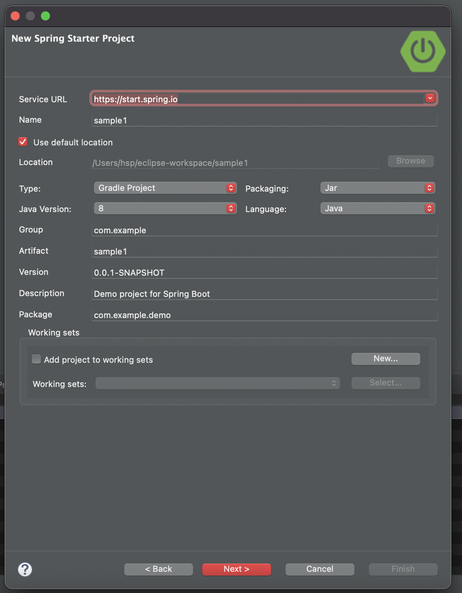Click the New Spring Starter Project title
Image resolution: width=462 pixels, height=593 pixels.
(73, 39)
